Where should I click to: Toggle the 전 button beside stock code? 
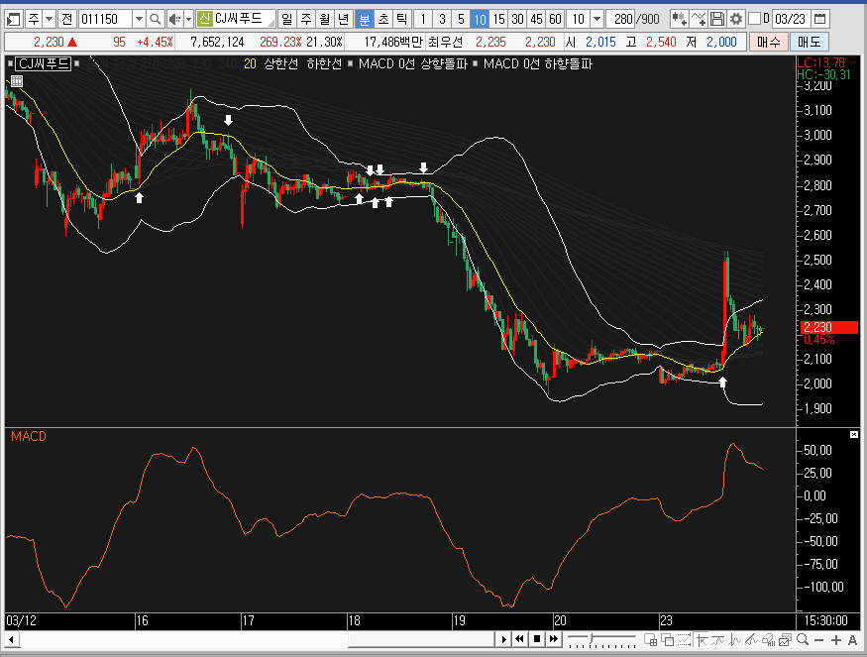click(x=67, y=20)
